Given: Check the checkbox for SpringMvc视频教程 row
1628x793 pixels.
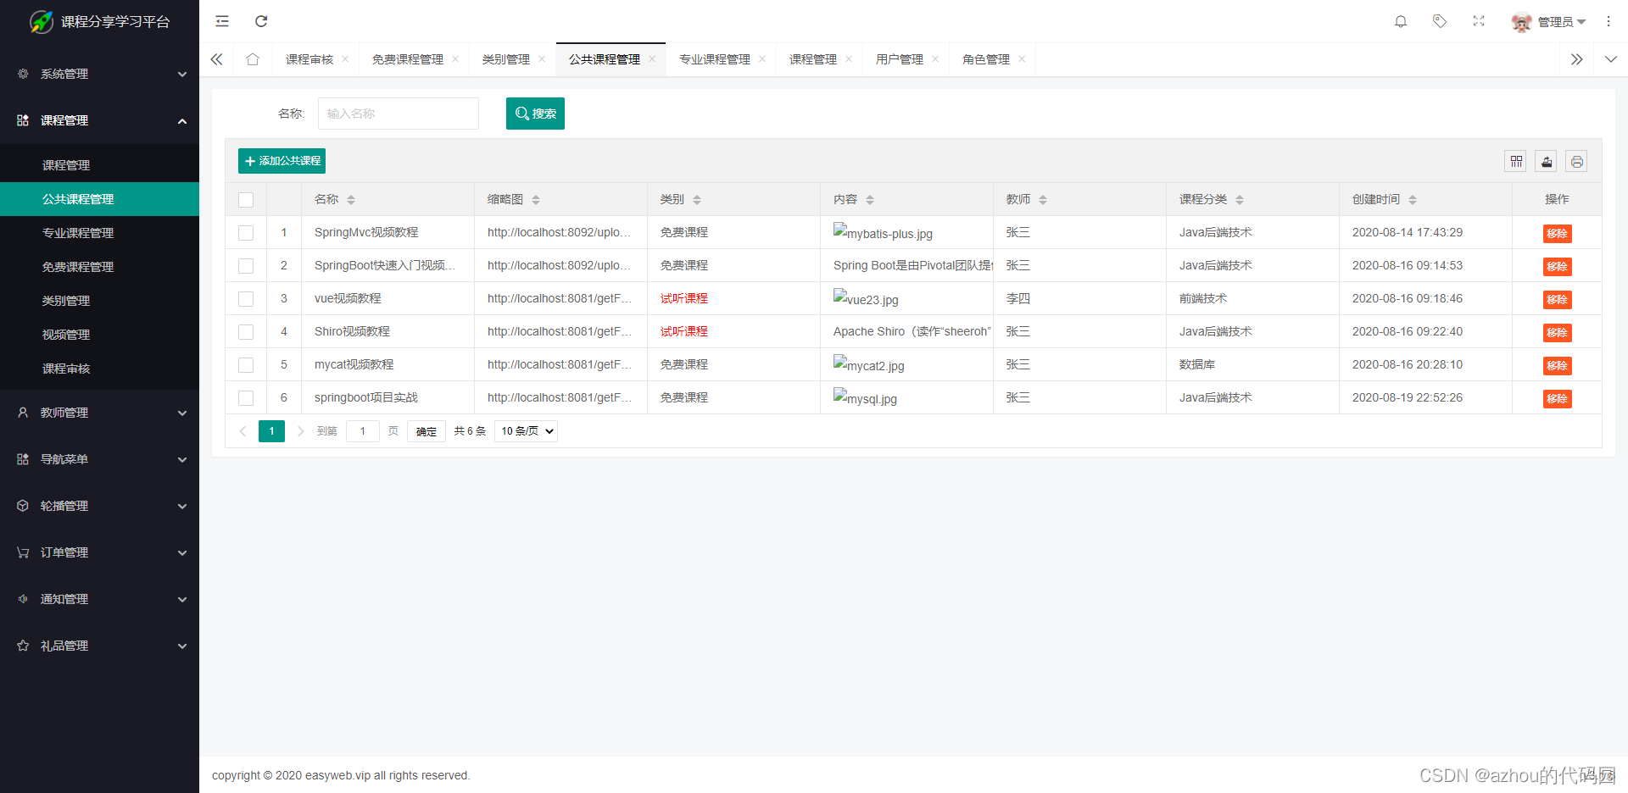Looking at the screenshot, I should pos(246,232).
